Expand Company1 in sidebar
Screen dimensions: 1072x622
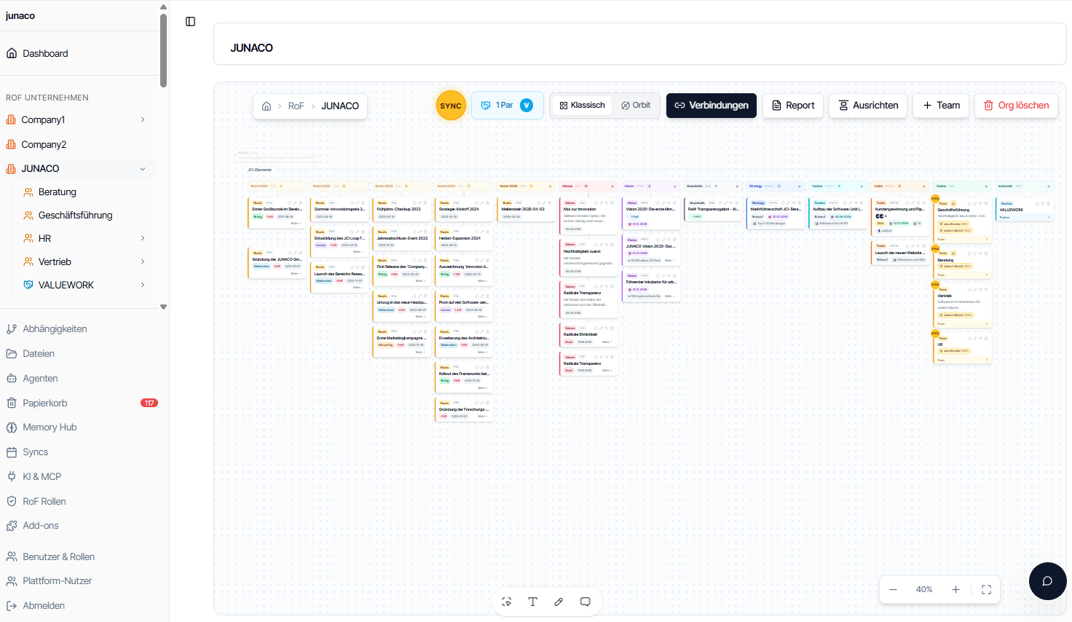coord(143,119)
